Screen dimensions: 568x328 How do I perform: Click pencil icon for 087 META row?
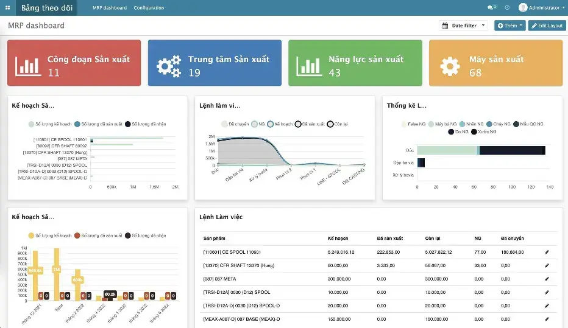pyautogui.click(x=547, y=279)
